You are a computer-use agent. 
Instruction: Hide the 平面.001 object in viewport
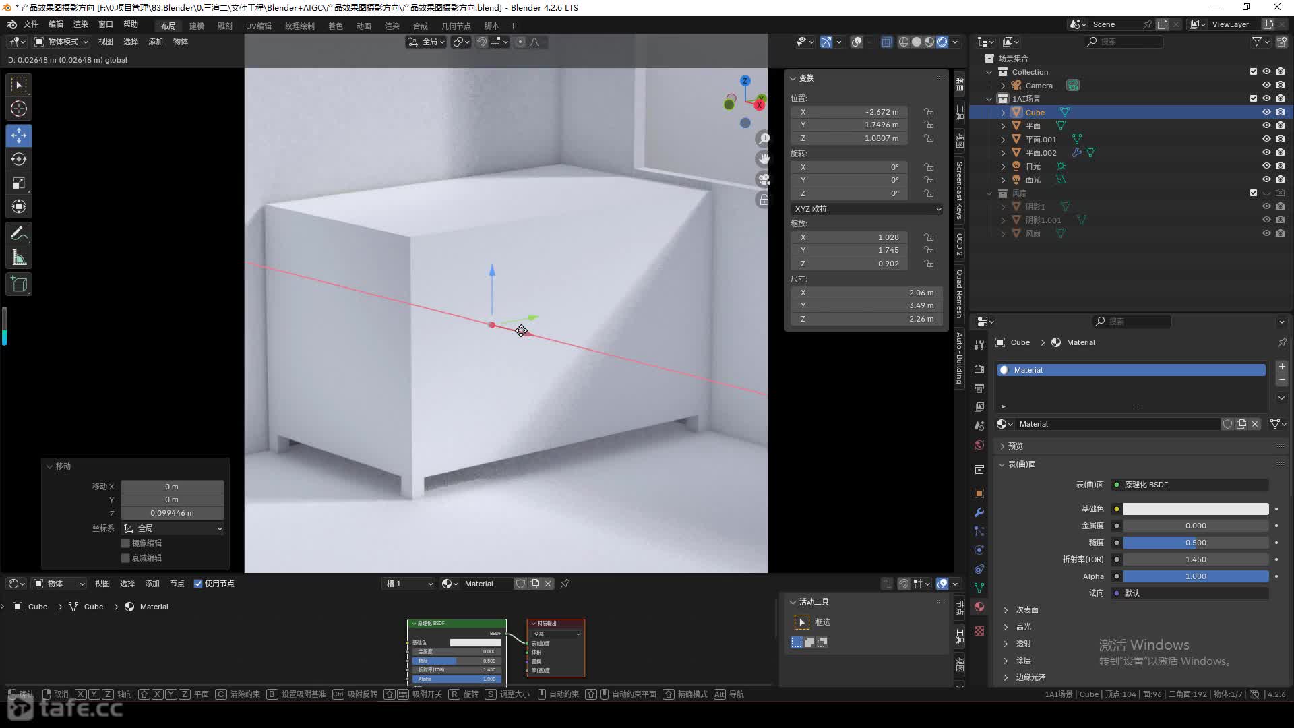pyautogui.click(x=1266, y=139)
